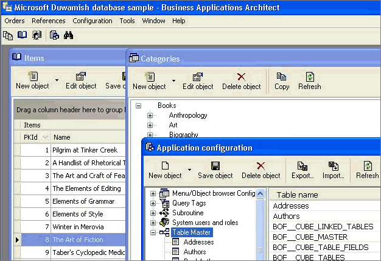
Task: Expand System users and roles node
Action: (x=153, y=223)
